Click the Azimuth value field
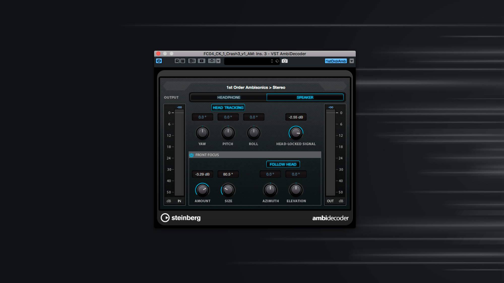This screenshot has height=283, width=504. (270, 174)
